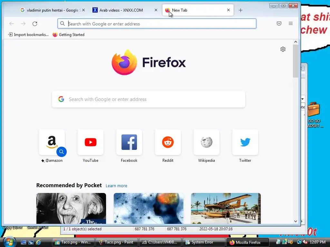This screenshot has width=330, height=247.
Task: Reload the current page
Action: pos(35,24)
